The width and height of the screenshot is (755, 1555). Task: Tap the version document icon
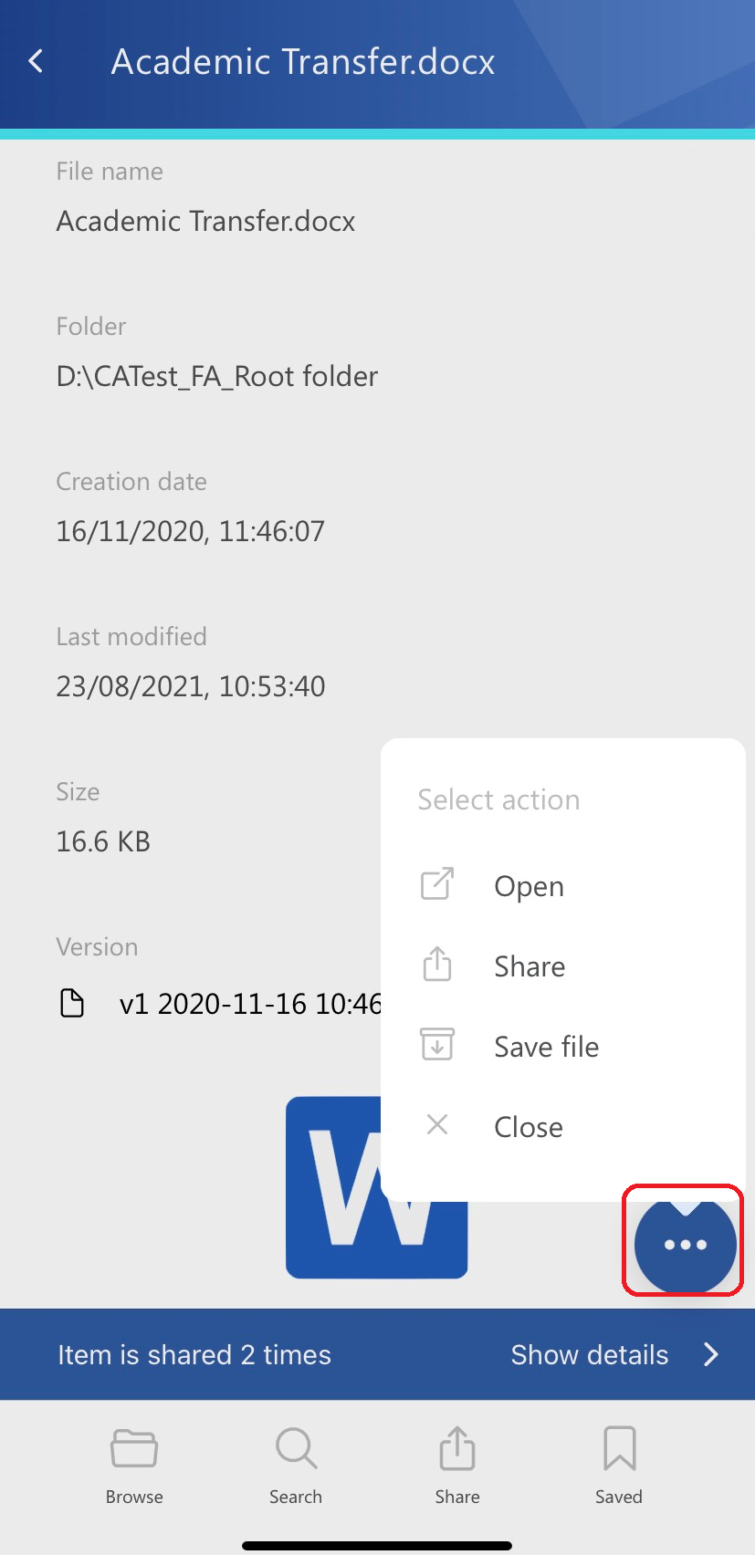[x=72, y=1004]
